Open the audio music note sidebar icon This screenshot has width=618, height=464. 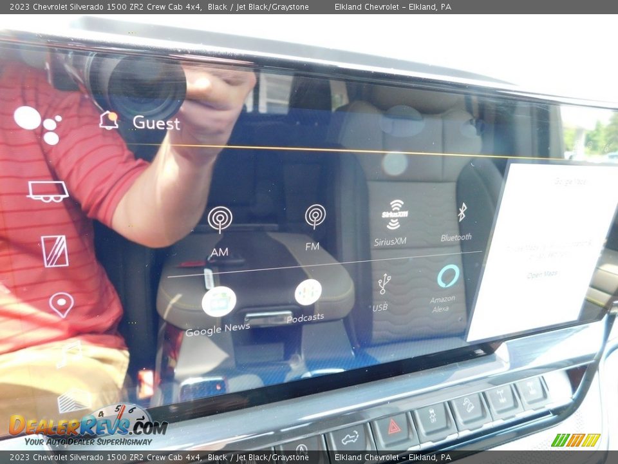(x=70, y=354)
